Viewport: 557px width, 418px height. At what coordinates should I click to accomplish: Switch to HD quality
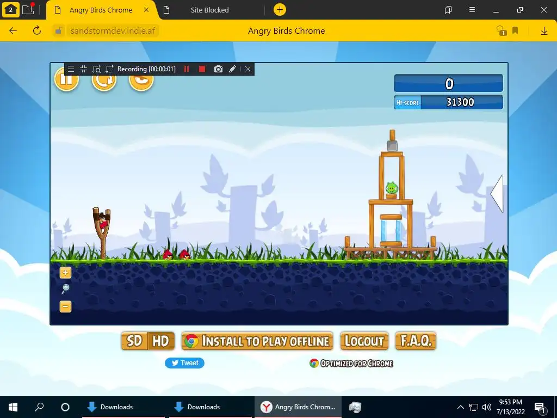[161, 341]
